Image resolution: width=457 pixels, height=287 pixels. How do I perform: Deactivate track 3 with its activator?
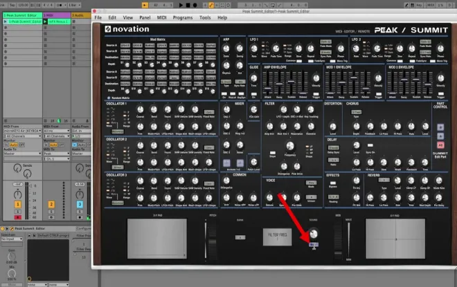[80, 204]
